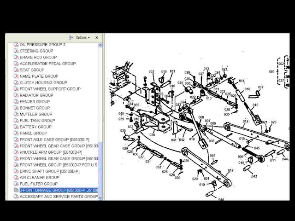This screenshot has width=295, height=221.
Task: Click PDF icon beside ACCESSARY AND SERVICE PARTS
Action: tap(16, 197)
